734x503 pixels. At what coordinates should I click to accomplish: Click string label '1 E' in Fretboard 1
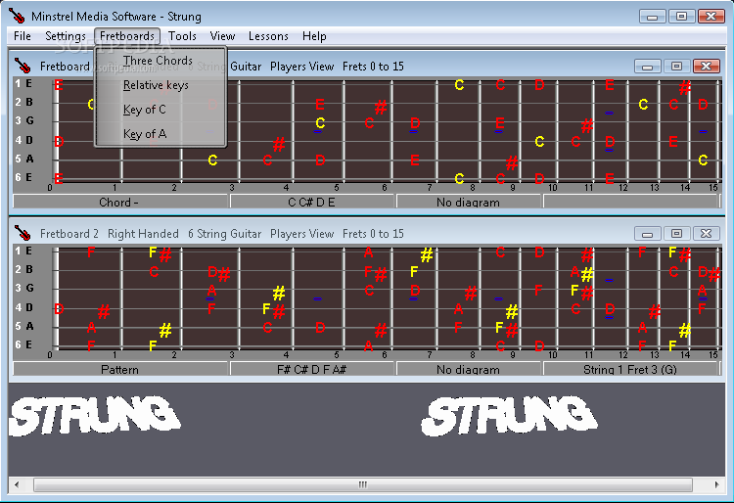(23, 84)
